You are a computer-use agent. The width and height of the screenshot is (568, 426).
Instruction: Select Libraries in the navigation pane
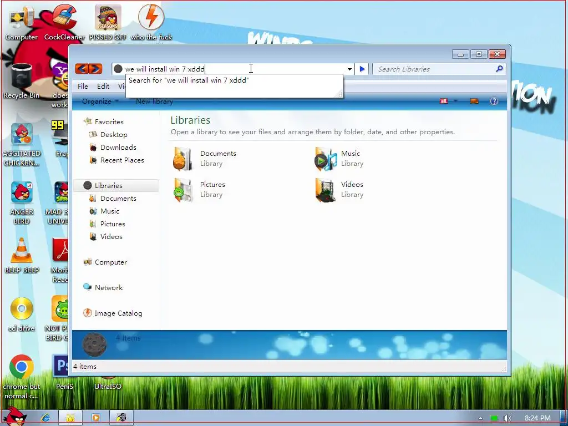tap(116, 185)
